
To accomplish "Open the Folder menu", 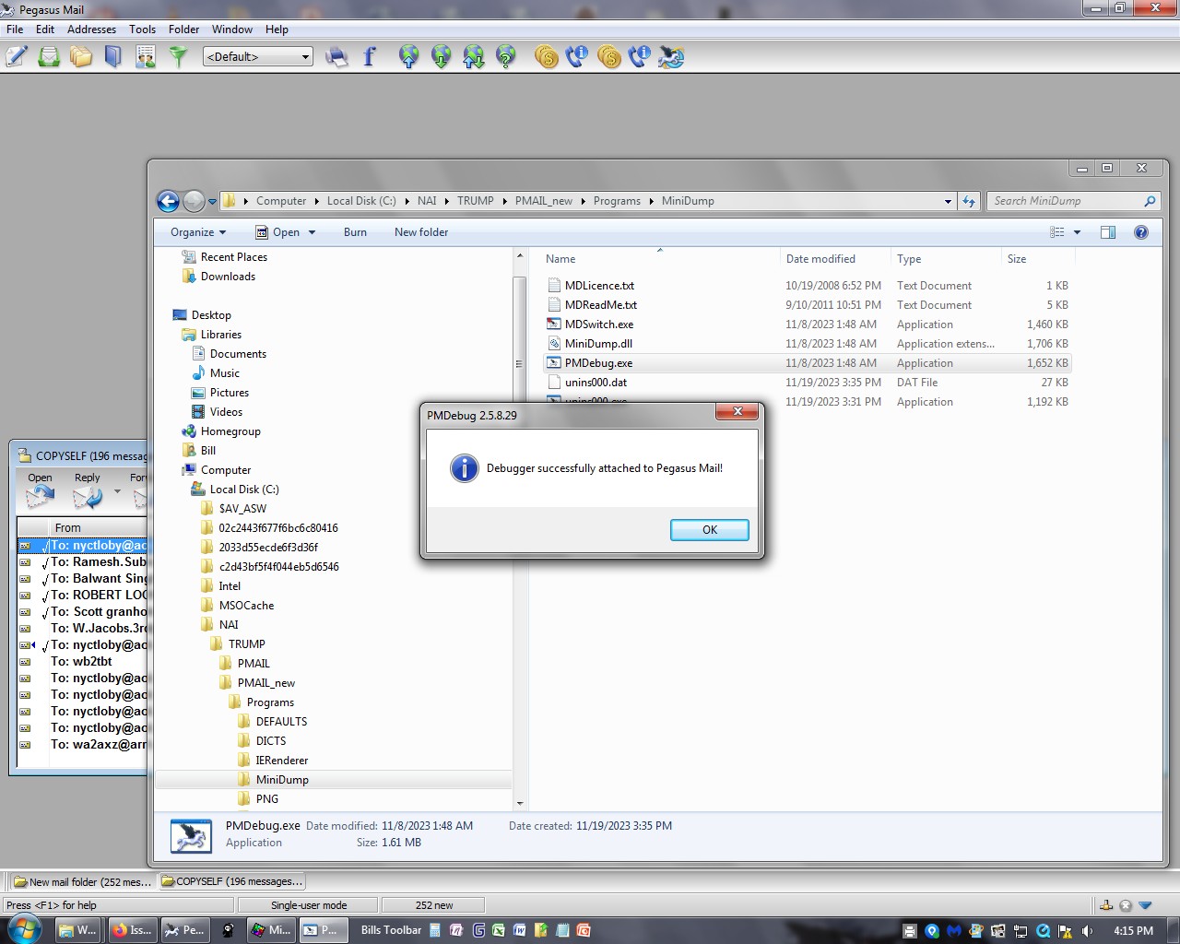I will click(x=183, y=29).
